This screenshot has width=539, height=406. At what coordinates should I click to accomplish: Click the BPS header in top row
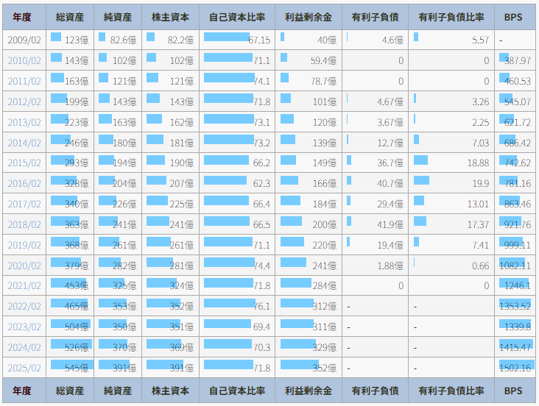[514, 18]
